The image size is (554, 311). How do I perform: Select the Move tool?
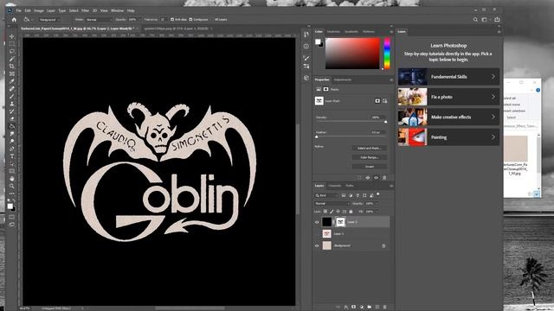[x=11, y=36]
